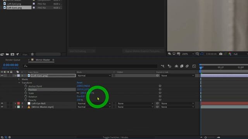Toggle hide shy layers switch
This screenshot has width=248, height=139.
176,66
